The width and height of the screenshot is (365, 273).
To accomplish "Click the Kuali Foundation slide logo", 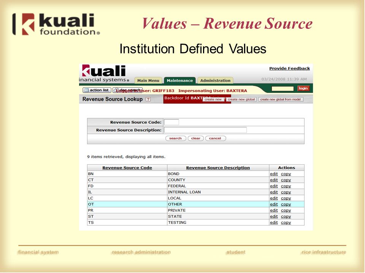I will [x=56, y=24].
